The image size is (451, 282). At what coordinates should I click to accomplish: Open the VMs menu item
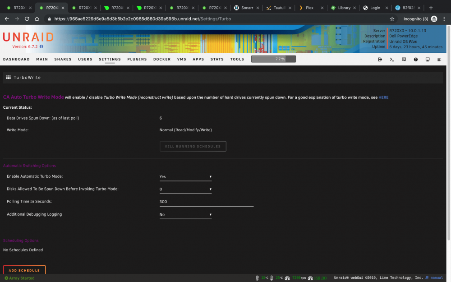point(181,59)
